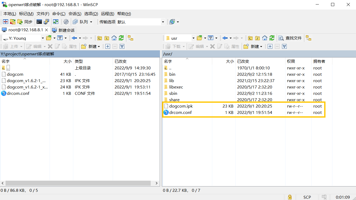Click remote panel open directory folder icon
This screenshot has width=356, height=200.
(x=199, y=38)
